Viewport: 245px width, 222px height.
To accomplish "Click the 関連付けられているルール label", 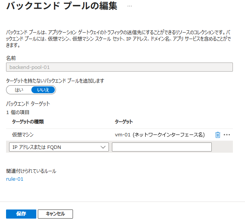I will tap(31, 171).
